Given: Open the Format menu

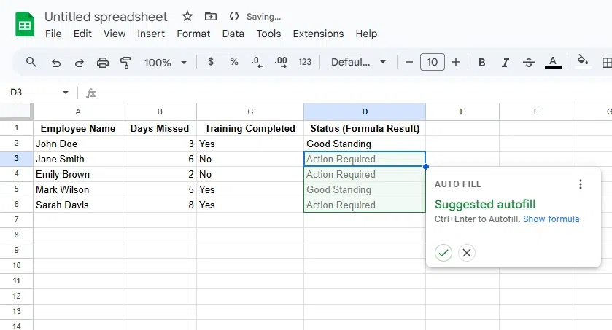Looking at the screenshot, I should point(193,34).
